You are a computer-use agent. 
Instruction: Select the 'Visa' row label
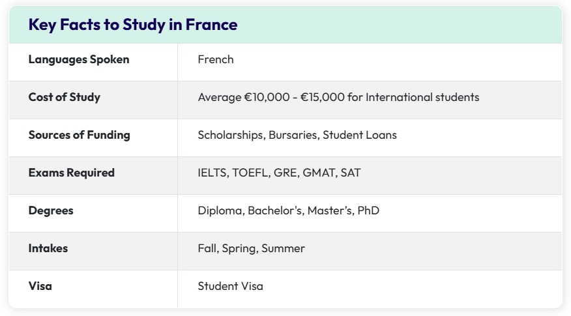click(x=40, y=286)
